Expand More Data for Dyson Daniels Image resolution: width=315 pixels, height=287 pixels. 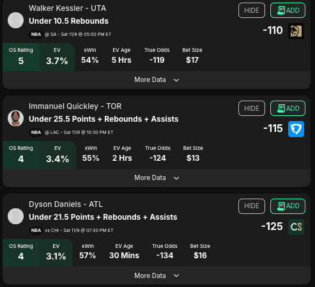click(157, 275)
